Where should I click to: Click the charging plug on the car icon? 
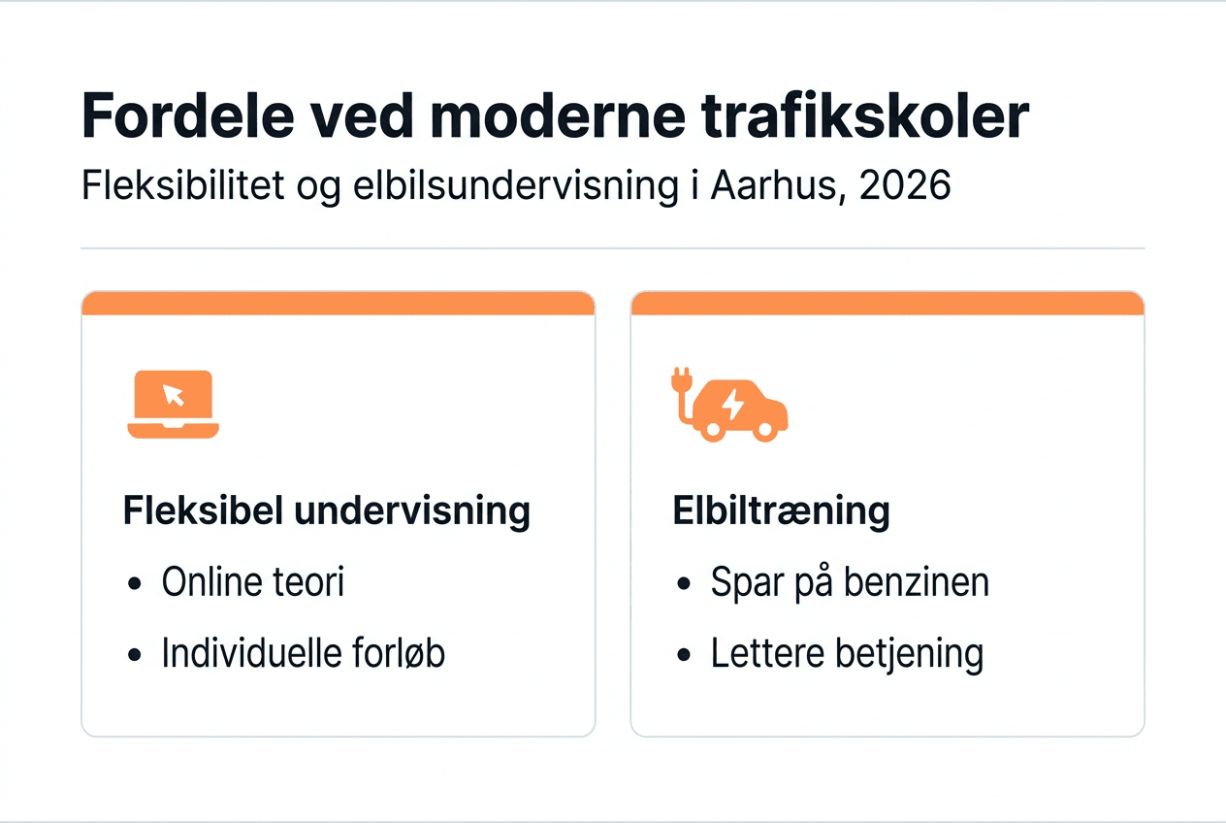coord(681,380)
